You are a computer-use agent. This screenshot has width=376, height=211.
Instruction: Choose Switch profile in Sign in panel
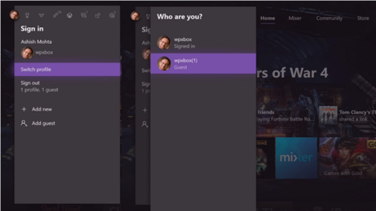coord(67,69)
